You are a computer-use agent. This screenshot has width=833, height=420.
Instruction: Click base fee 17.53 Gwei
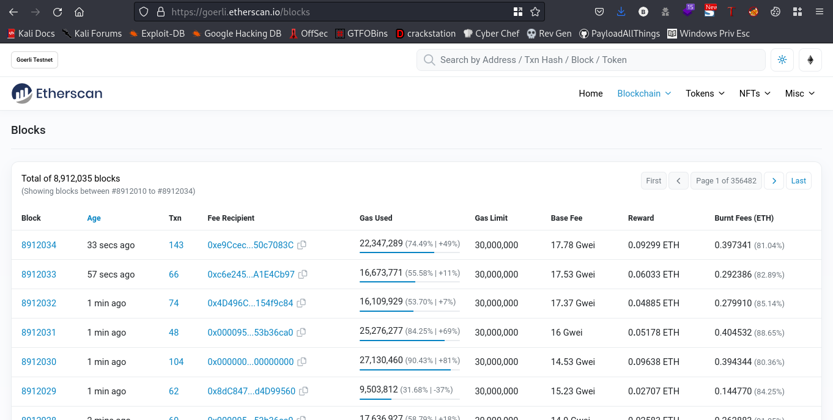click(573, 274)
